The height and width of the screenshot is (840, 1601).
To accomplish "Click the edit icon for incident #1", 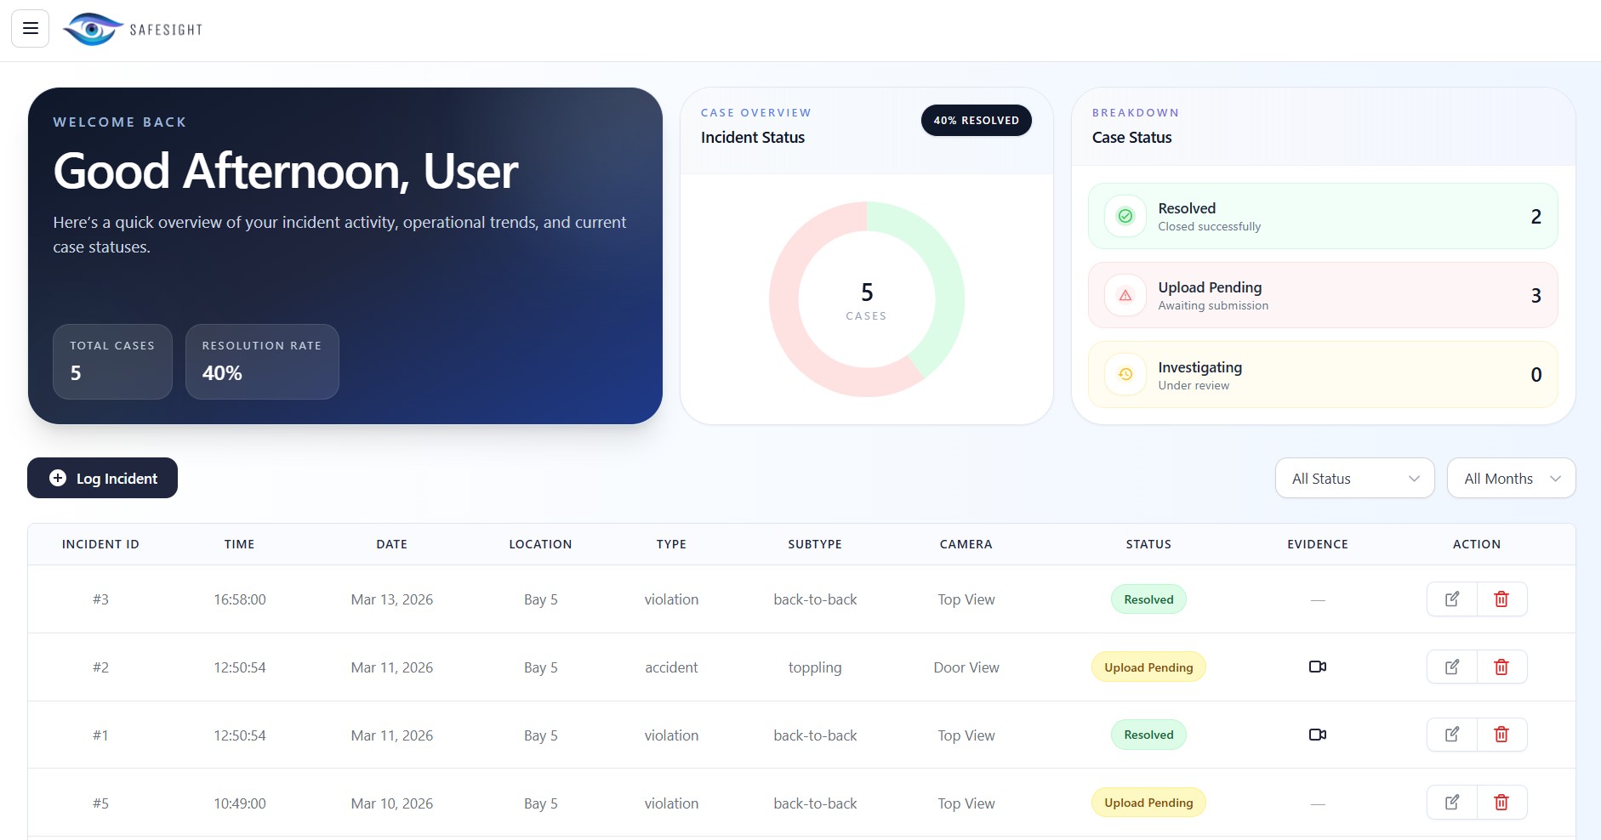I will point(1452,735).
